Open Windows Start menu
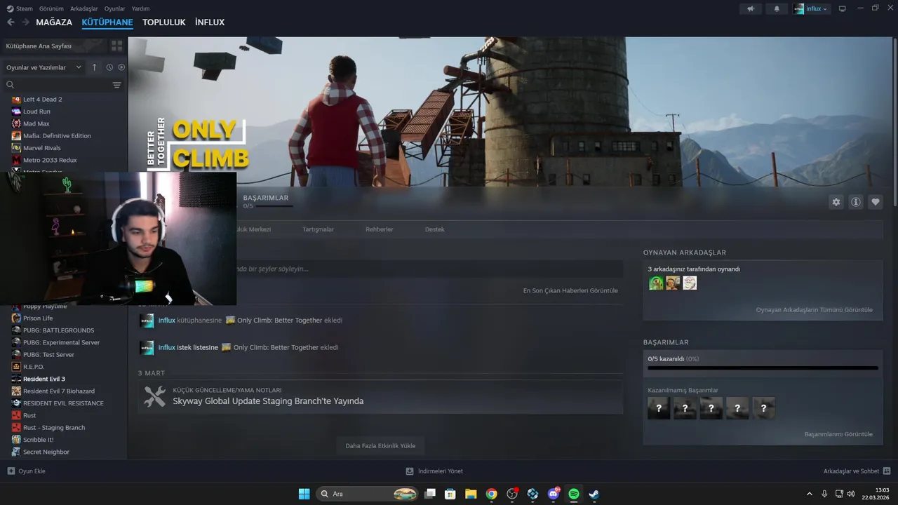 (x=304, y=494)
